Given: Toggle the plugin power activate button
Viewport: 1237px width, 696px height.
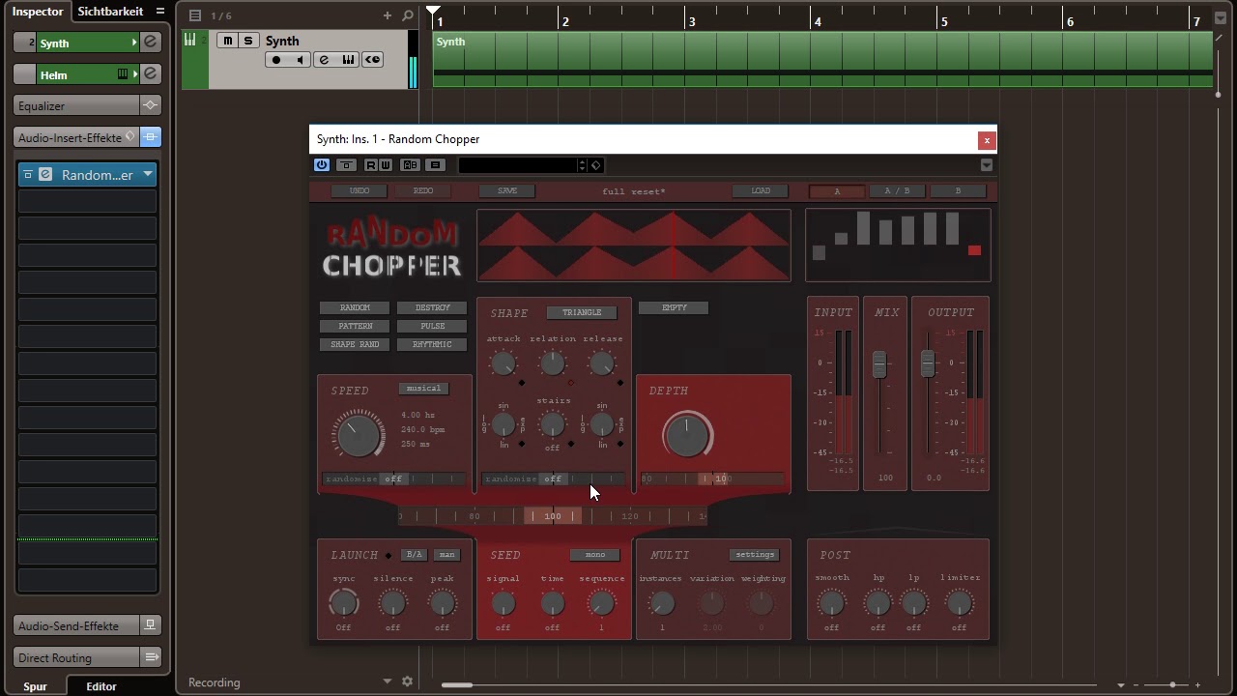Looking at the screenshot, I should click(x=322, y=165).
